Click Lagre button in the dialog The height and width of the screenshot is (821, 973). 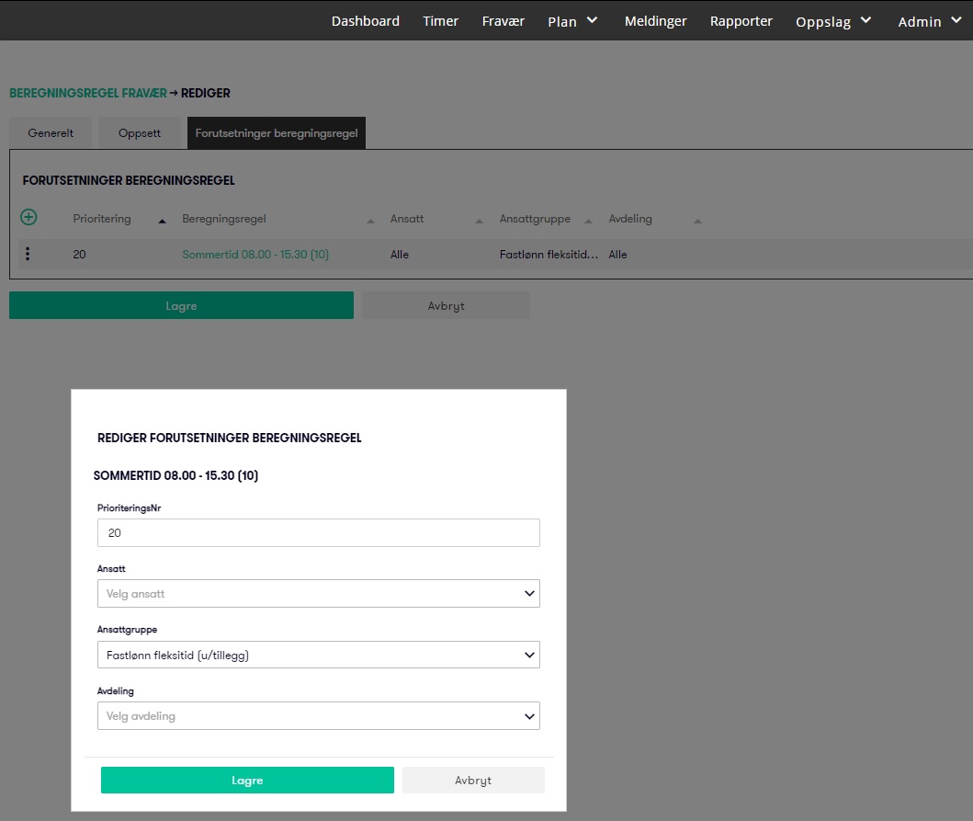(x=247, y=781)
